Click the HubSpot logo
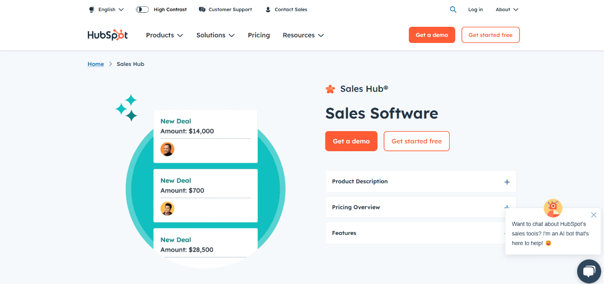The height and width of the screenshot is (284, 604). click(107, 35)
